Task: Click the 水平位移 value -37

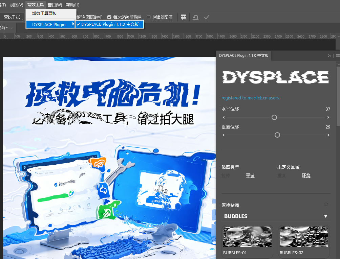Action: (327, 109)
